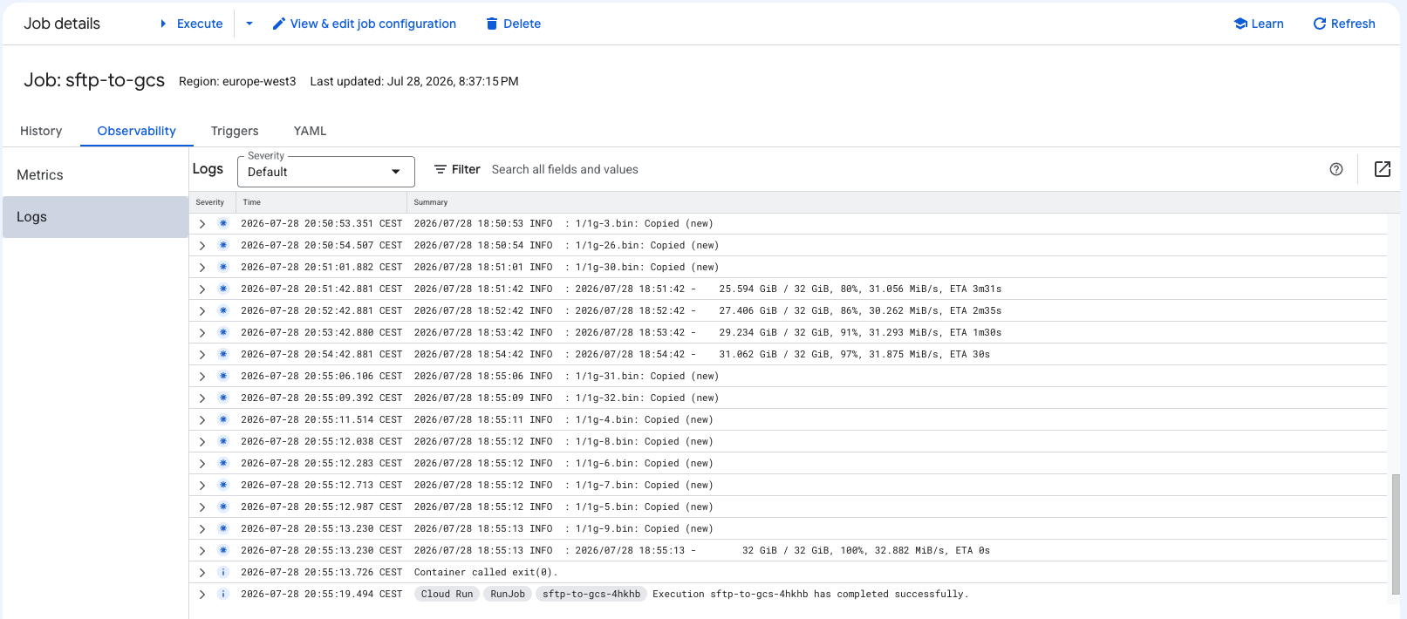Viewport: 1407px width, 619px height.
Task: Click the Delete job trash icon
Action: 492,24
